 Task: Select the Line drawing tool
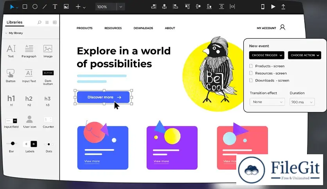pos(45,7)
